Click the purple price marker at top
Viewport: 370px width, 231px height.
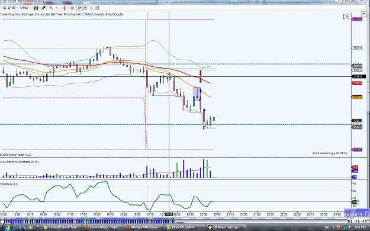357,19
